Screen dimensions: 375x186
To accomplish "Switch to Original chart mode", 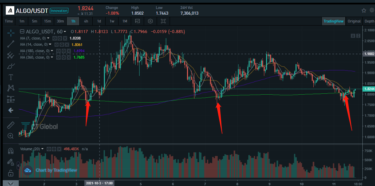I will coord(354,21).
